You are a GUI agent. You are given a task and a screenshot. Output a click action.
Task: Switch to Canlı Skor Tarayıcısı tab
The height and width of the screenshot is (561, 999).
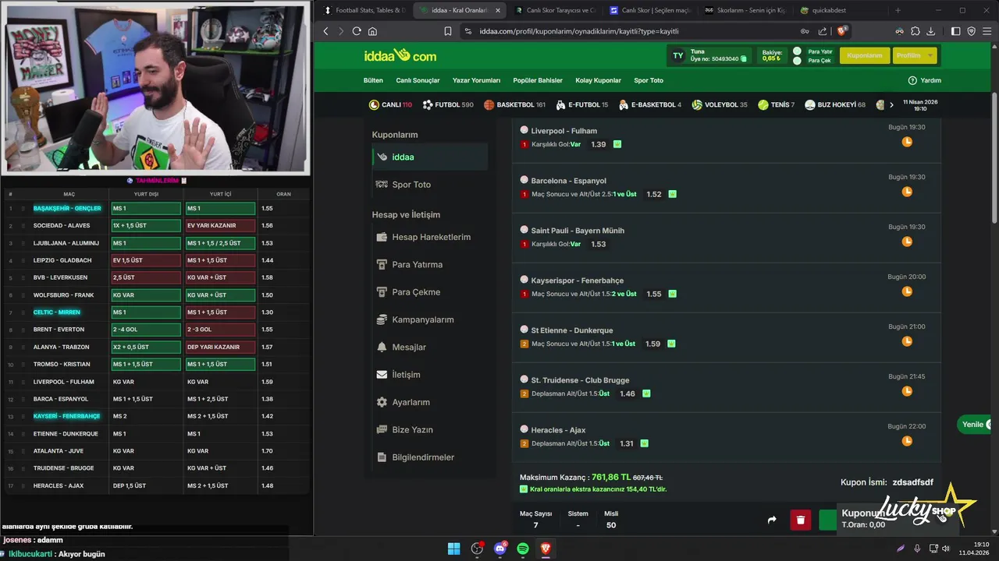(555, 10)
